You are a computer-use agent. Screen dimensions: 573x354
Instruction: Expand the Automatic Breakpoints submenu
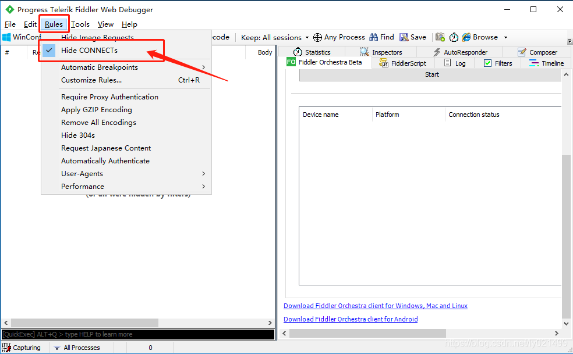point(126,67)
